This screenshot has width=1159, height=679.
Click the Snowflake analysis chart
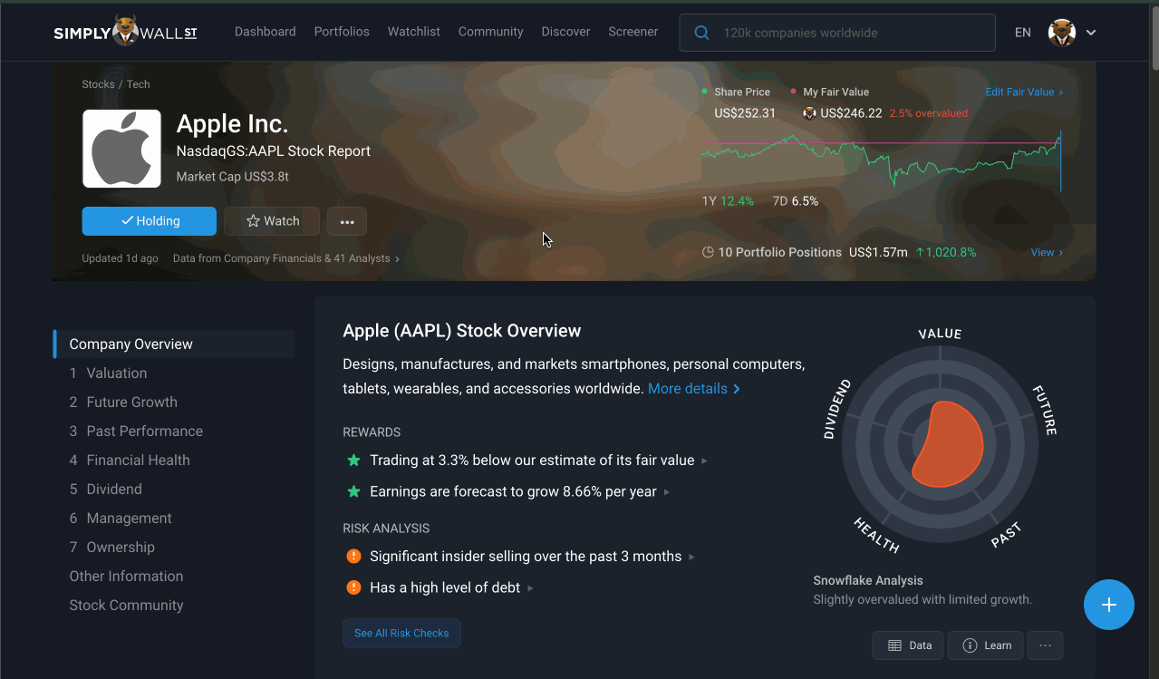click(x=940, y=443)
